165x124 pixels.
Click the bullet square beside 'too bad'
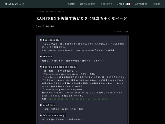[x=41, y=57]
